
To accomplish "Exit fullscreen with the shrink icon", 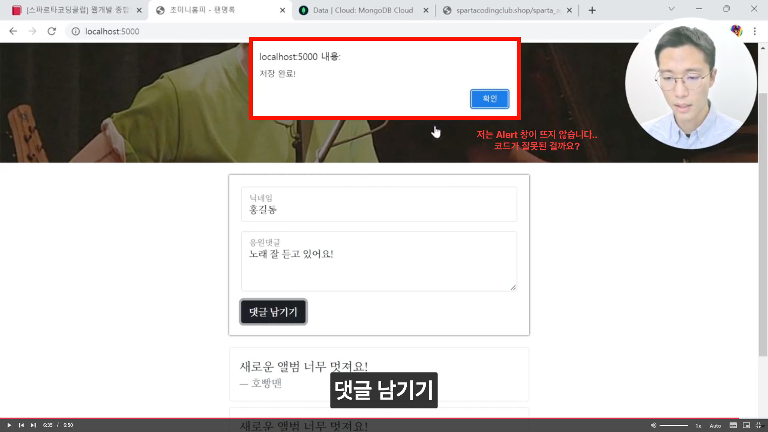I will [x=758, y=425].
